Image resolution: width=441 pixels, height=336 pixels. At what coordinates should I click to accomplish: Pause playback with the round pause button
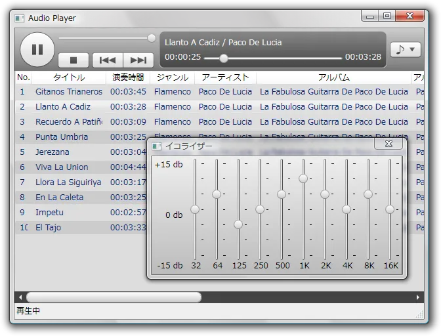(37, 49)
